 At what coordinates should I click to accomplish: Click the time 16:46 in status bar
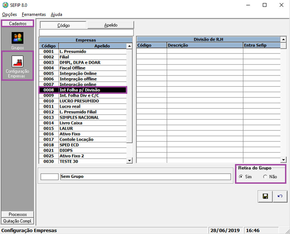pos(253,230)
